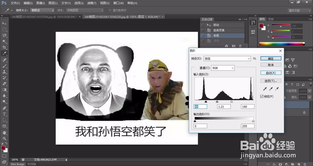Image resolution: width=313 pixels, height=166 pixels.
Task: Select the Gradient tool
Action: [x=4, y=90]
